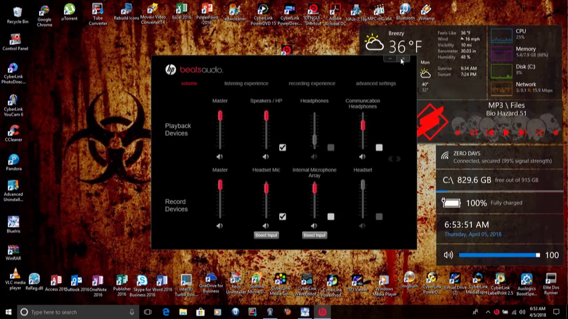The height and width of the screenshot is (319, 568).
Task: Play the track in the music widget
Action: (506, 132)
